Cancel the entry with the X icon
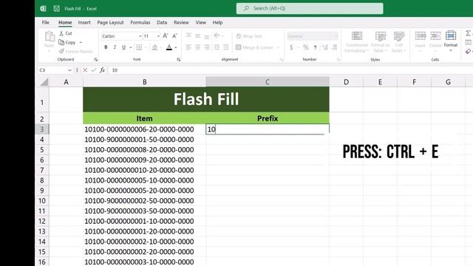This screenshot has height=266, width=473. click(x=85, y=70)
